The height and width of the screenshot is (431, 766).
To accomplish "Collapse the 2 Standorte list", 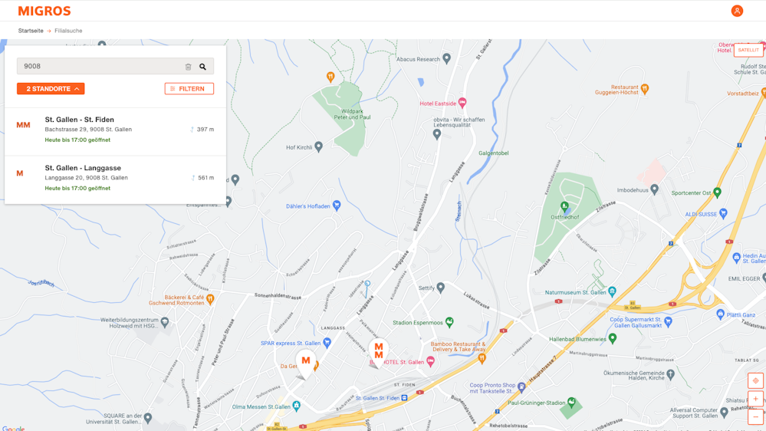I will pos(51,88).
